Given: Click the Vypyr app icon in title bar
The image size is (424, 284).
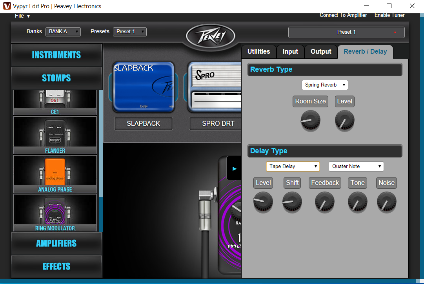Looking at the screenshot, I should pyautogui.click(x=7, y=6).
